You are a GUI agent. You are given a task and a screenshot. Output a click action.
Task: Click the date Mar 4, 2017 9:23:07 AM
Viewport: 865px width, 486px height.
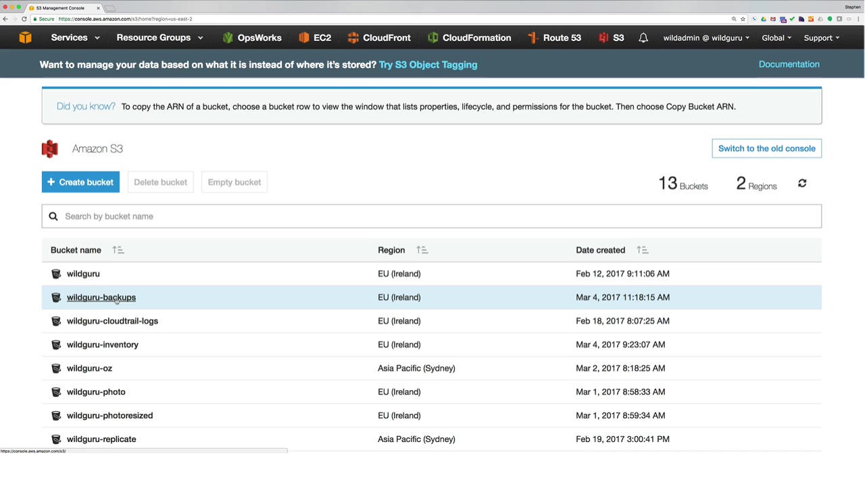[x=620, y=345]
